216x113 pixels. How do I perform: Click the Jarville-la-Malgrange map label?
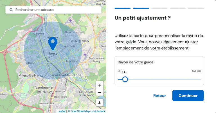click(66, 75)
